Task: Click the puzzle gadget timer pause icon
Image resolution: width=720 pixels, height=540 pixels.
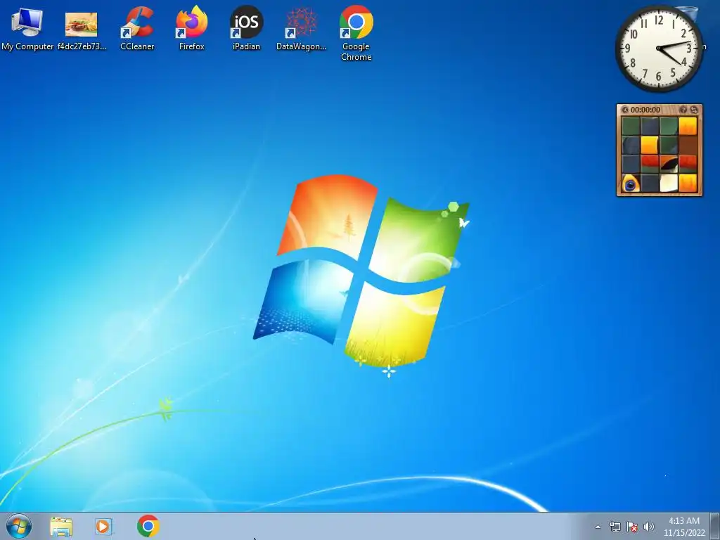Action: pyautogui.click(x=625, y=110)
